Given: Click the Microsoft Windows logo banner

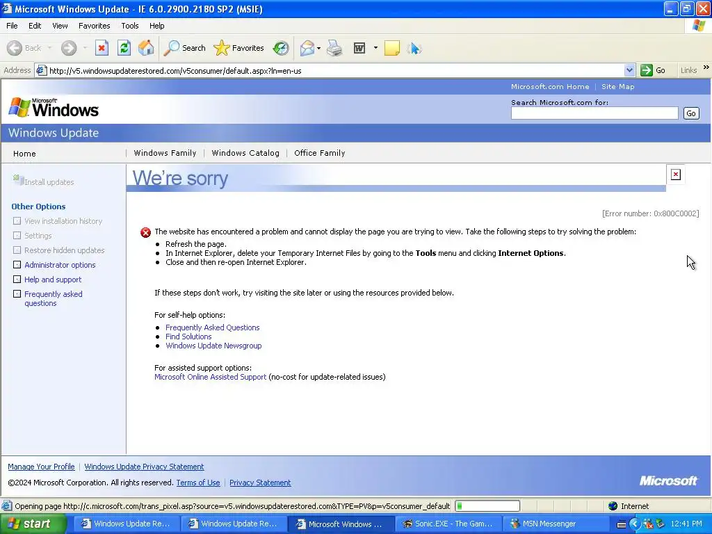Looking at the screenshot, I should pyautogui.click(x=54, y=108).
